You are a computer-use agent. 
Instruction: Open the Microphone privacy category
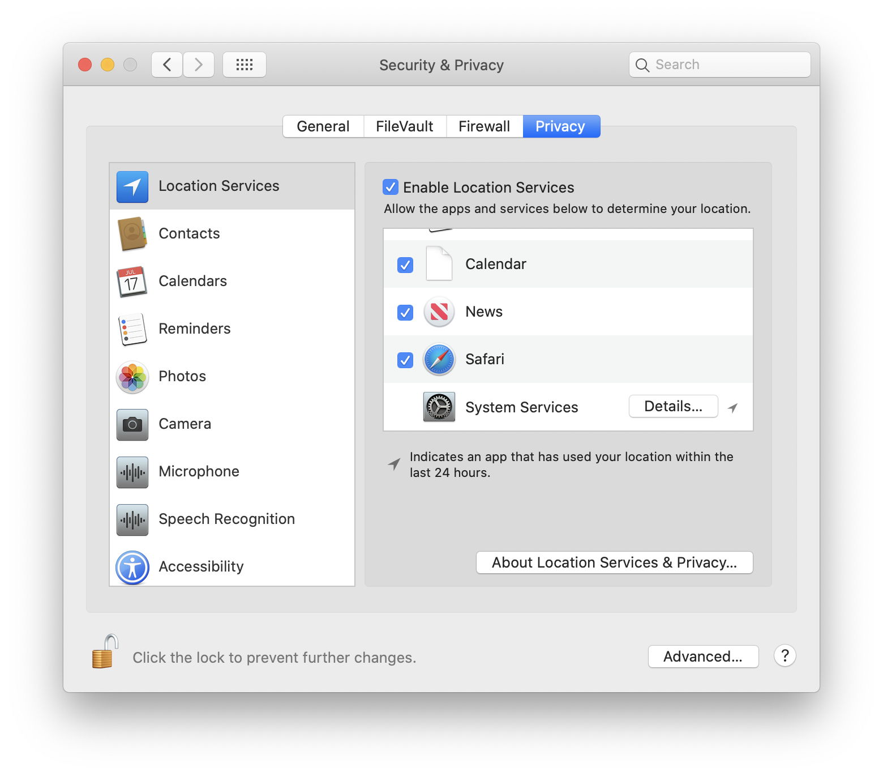pyautogui.click(x=199, y=471)
